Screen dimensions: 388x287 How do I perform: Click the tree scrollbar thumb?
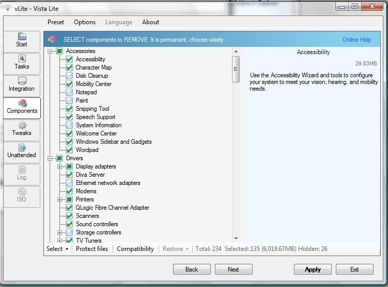pyautogui.click(x=236, y=69)
